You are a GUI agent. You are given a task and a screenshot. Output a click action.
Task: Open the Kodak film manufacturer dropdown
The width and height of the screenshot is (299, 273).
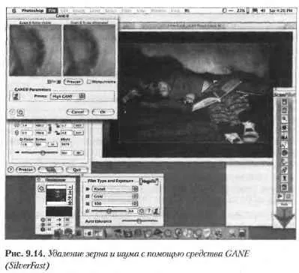(x=115, y=189)
